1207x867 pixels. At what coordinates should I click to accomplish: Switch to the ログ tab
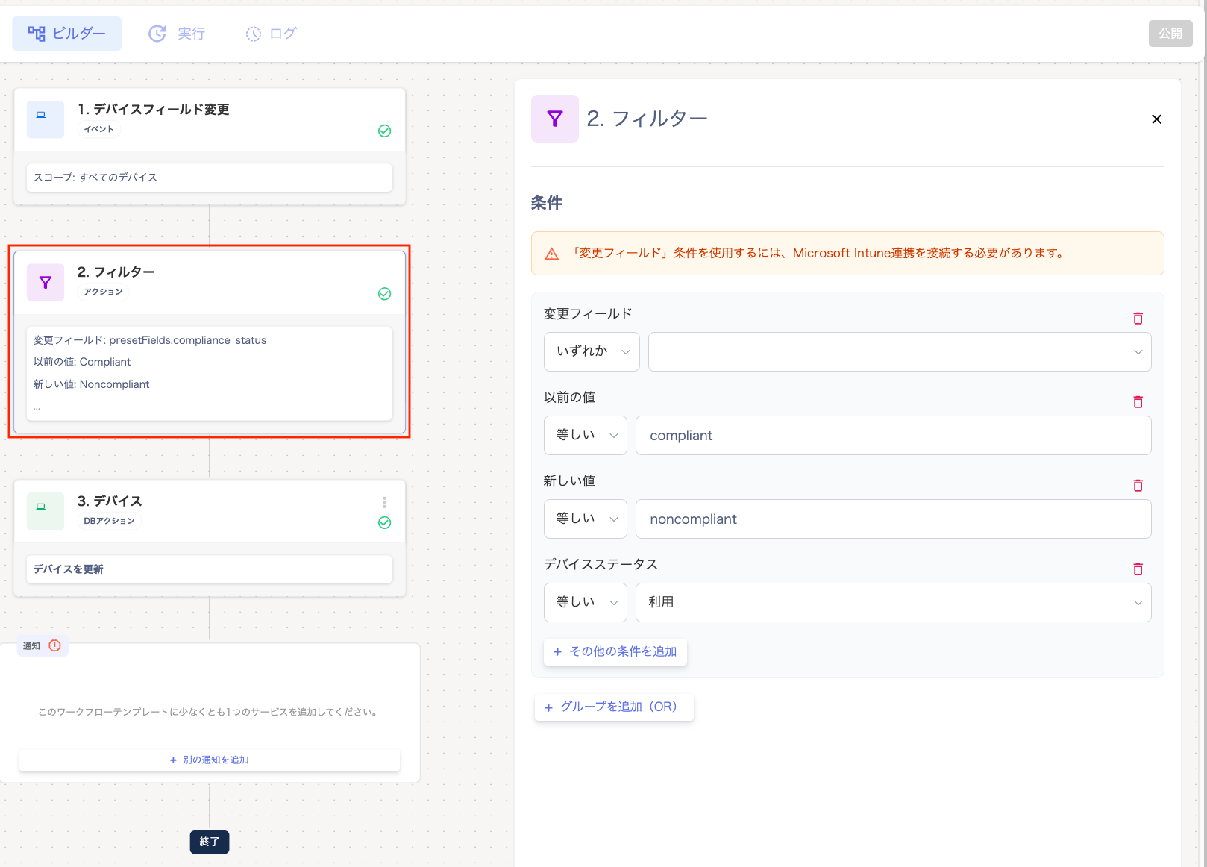pyautogui.click(x=272, y=34)
